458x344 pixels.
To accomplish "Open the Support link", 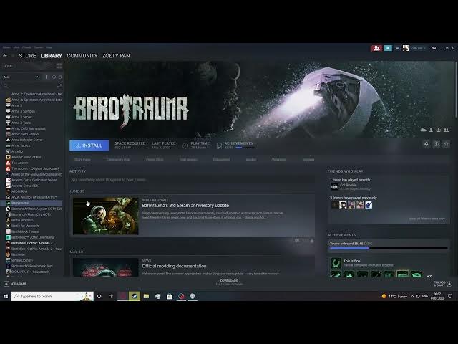I will (308, 159).
